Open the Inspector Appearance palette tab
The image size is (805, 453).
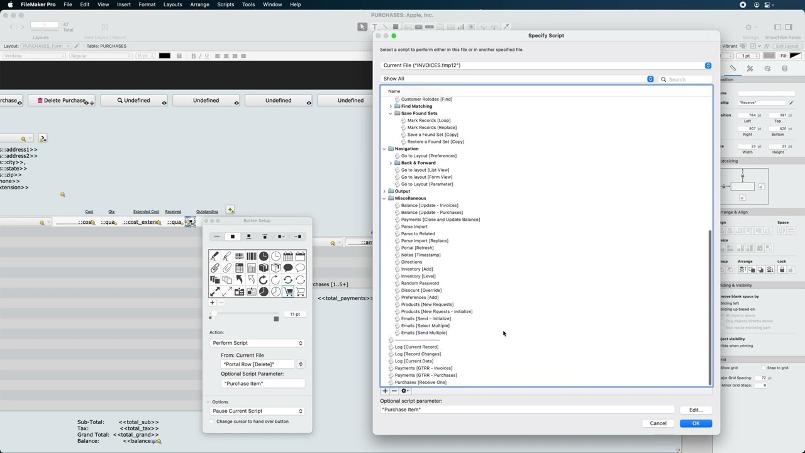pos(767,69)
